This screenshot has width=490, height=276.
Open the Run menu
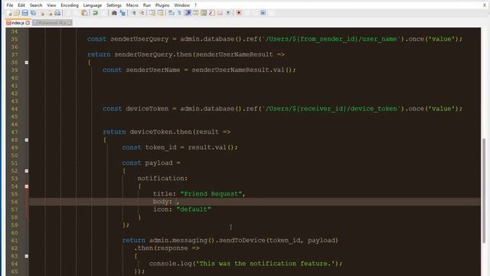tap(147, 5)
